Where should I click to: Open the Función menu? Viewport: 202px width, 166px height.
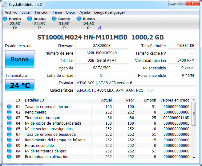pyautogui.click(x=42, y=12)
